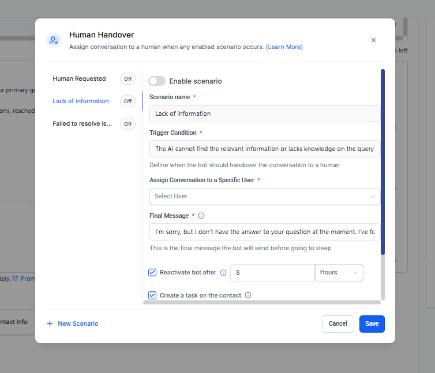Select the Failed to resolve scenario
The height and width of the screenshot is (373, 435).
tap(82, 123)
